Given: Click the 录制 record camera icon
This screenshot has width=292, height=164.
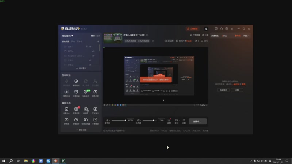Looking at the screenshot, I should (176, 120).
